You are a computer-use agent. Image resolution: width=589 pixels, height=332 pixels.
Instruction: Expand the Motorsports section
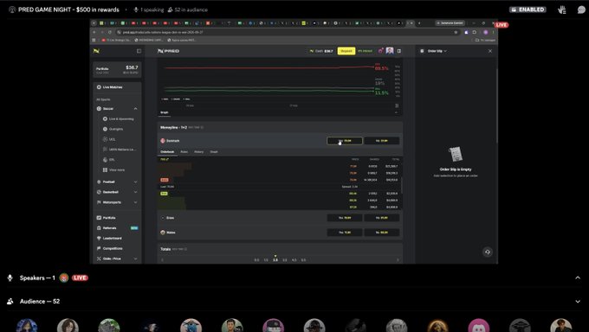[135, 202]
